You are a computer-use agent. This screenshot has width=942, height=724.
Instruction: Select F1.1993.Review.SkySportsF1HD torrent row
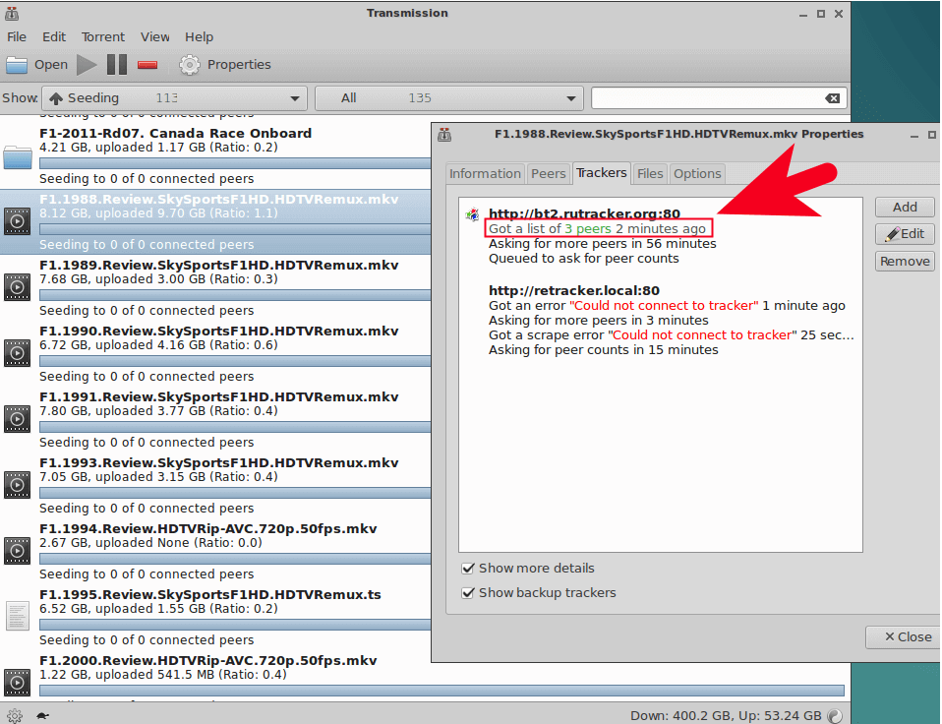(x=215, y=486)
